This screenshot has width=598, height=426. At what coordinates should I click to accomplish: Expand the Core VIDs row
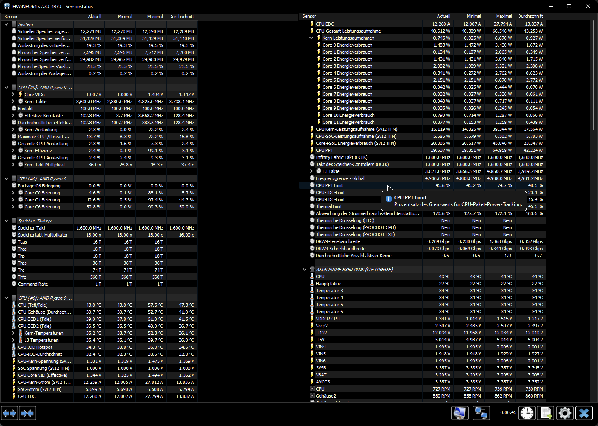13,95
